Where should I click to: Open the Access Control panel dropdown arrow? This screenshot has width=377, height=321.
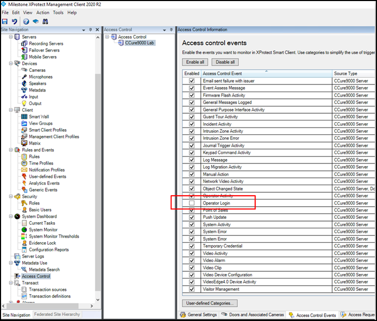tap(164, 30)
